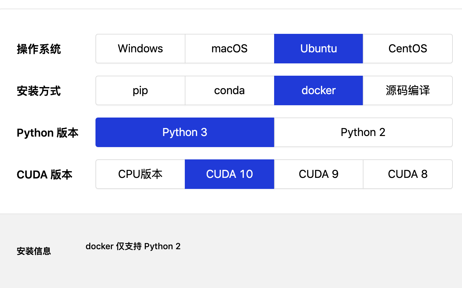Choose macOS in the 操作系统 row
462x288 pixels.
pyautogui.click(x=229, y=48)
